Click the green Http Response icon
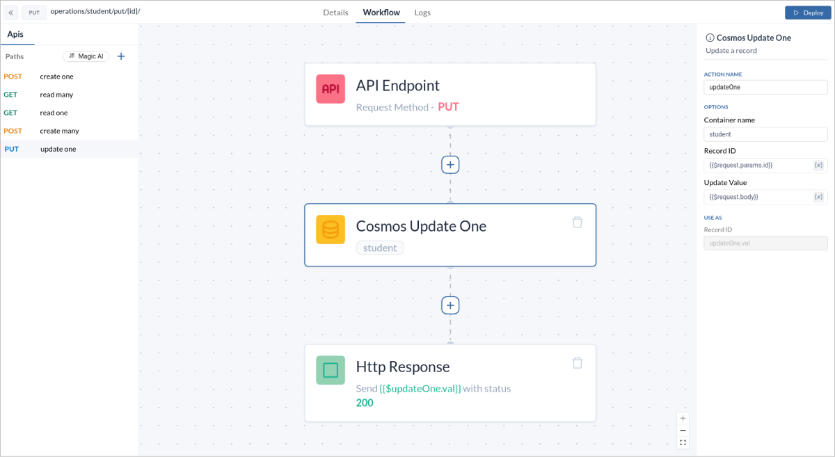The width and height of the screenshot is (835, 457). 331,370
